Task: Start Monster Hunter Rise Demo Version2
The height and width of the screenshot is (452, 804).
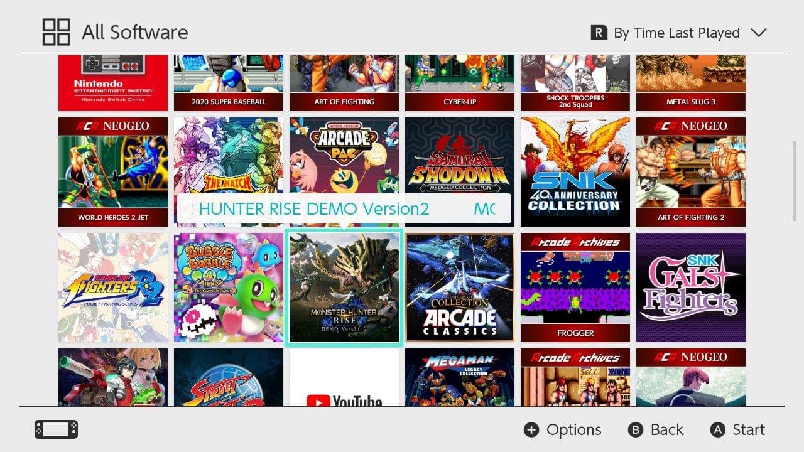Action: tap(344, 288)
